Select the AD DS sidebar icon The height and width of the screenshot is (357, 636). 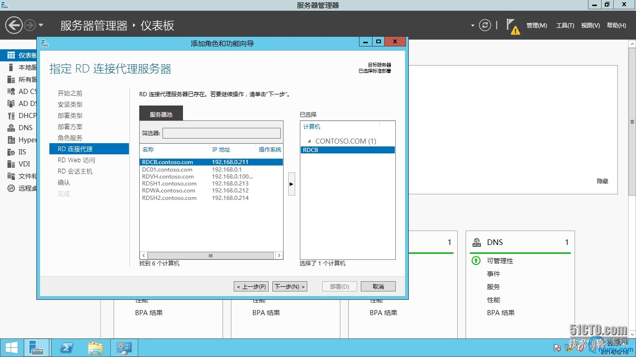(x=11, y=104)
